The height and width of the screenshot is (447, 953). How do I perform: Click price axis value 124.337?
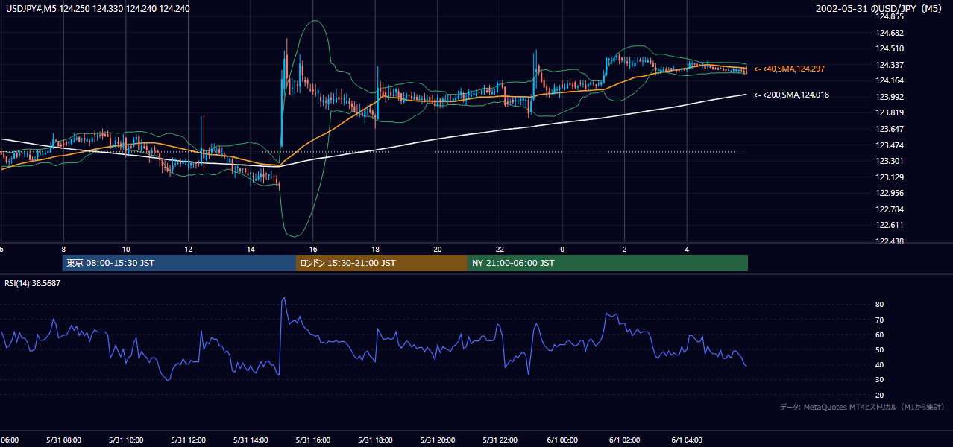[x=889, y=65]
